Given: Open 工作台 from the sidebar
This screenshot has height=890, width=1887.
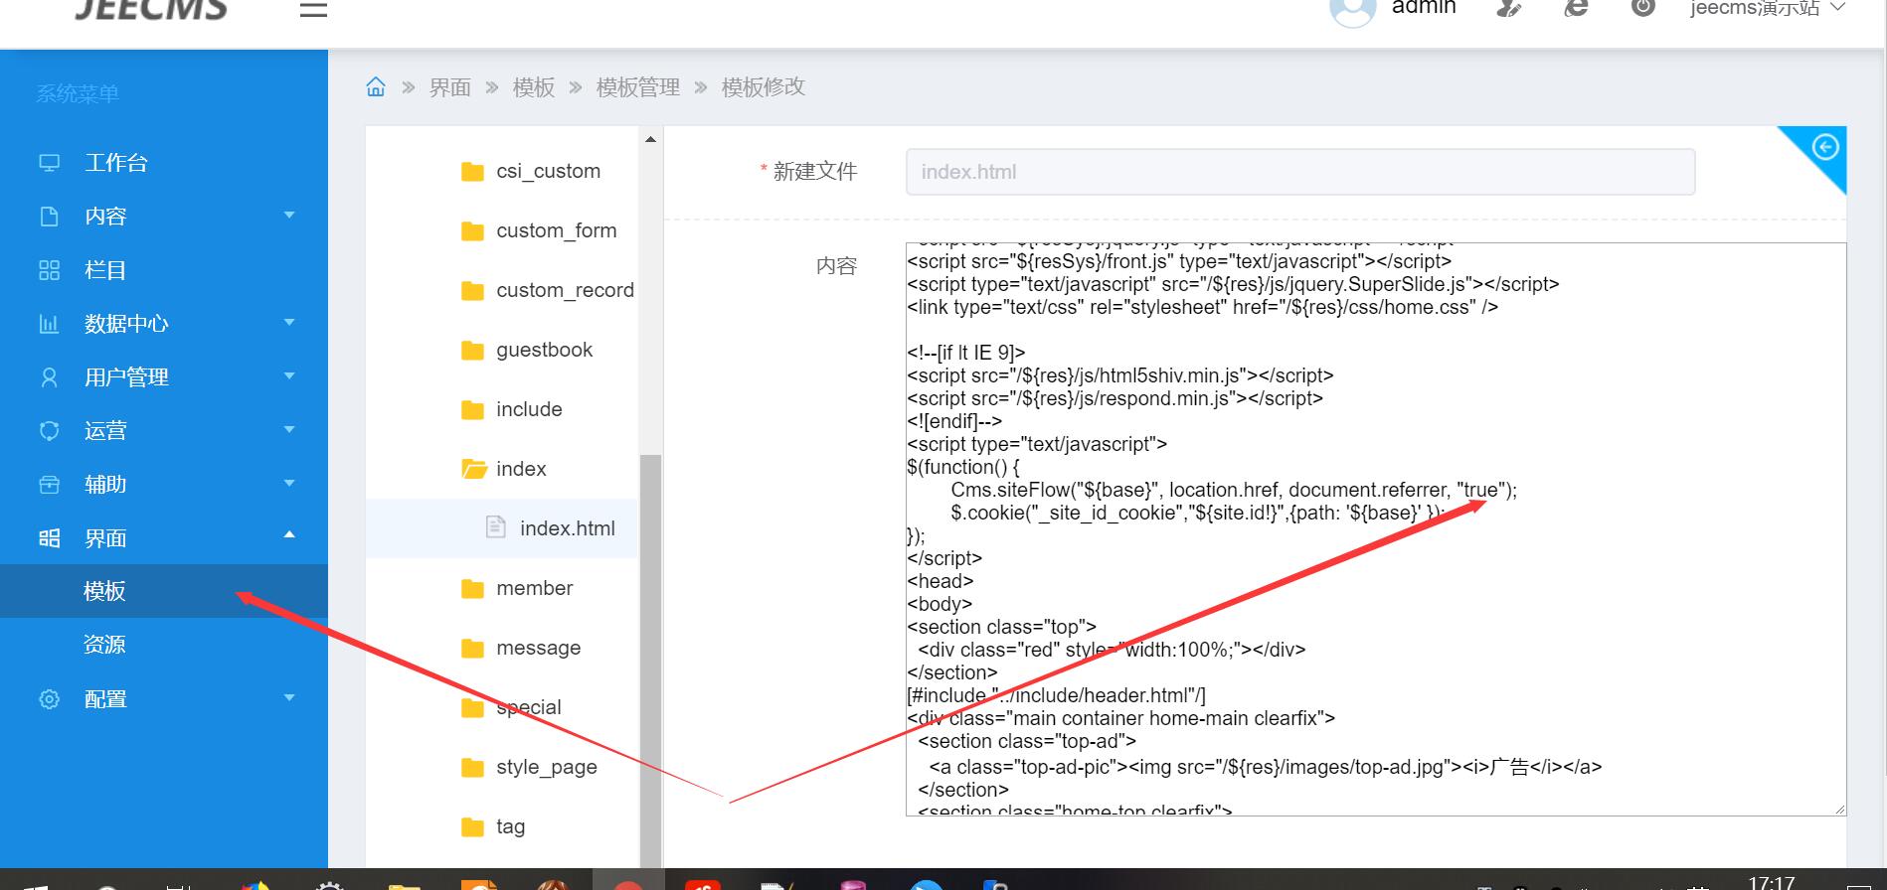Looking at the screenshot, I should point(115,163).
